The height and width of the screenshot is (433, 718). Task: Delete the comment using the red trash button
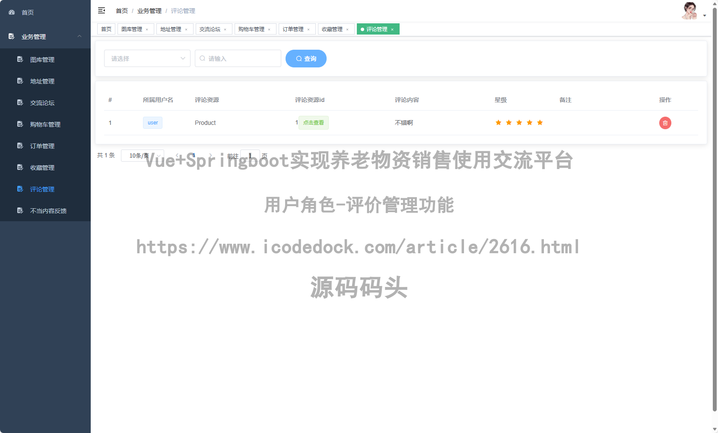click(x=665, y=123)
